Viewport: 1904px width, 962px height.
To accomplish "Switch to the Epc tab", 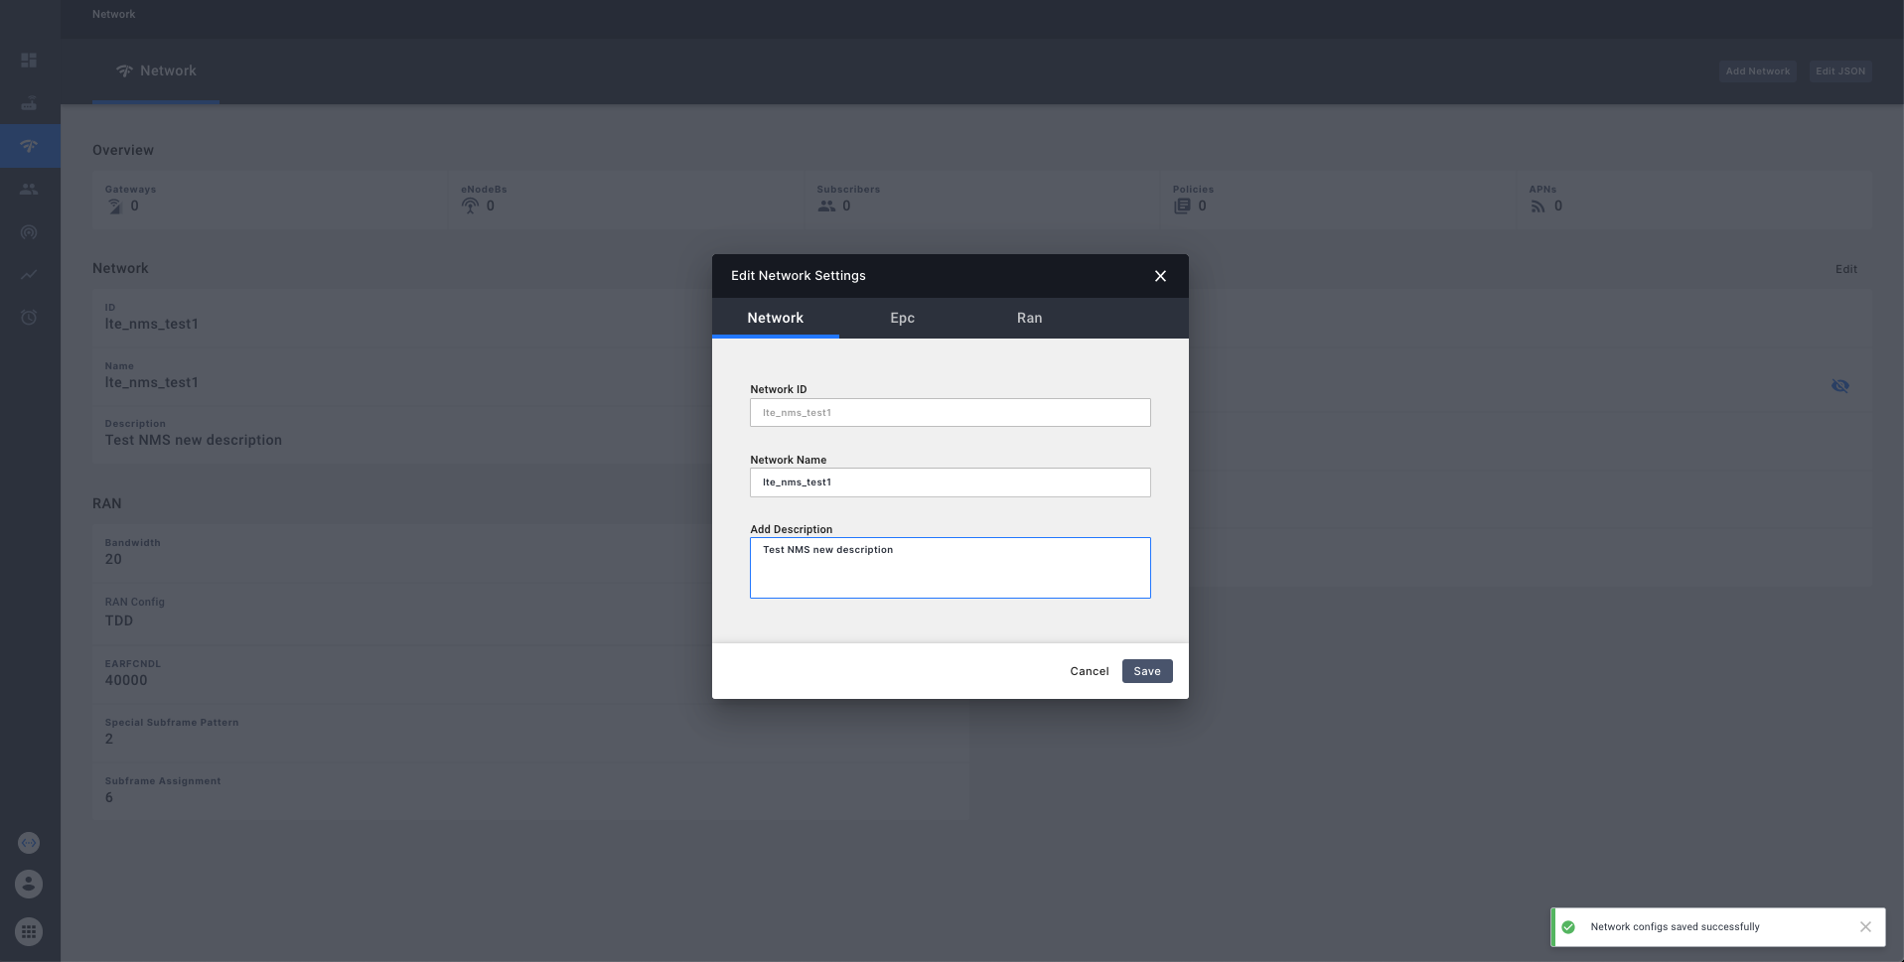I will [902, 318].
